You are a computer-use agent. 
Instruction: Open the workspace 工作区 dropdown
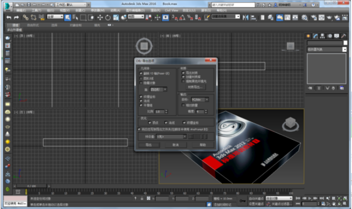coord(71,5)
